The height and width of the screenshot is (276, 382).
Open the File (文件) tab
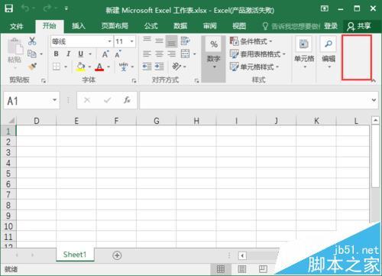tap(17, 26)
